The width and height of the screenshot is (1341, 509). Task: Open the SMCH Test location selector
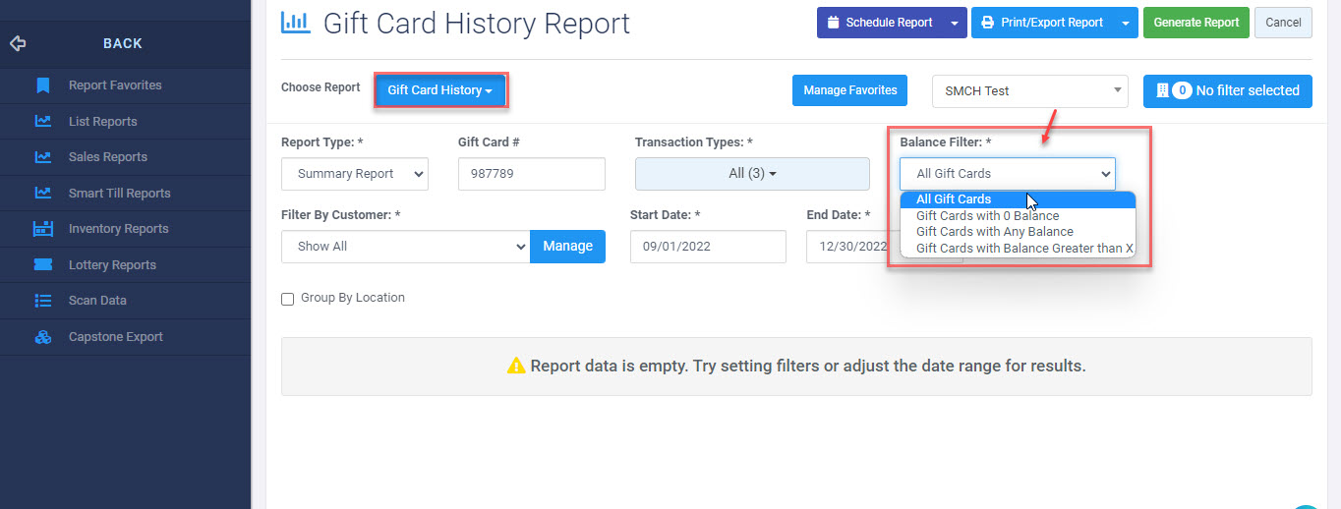click(x=1029, y=90)
